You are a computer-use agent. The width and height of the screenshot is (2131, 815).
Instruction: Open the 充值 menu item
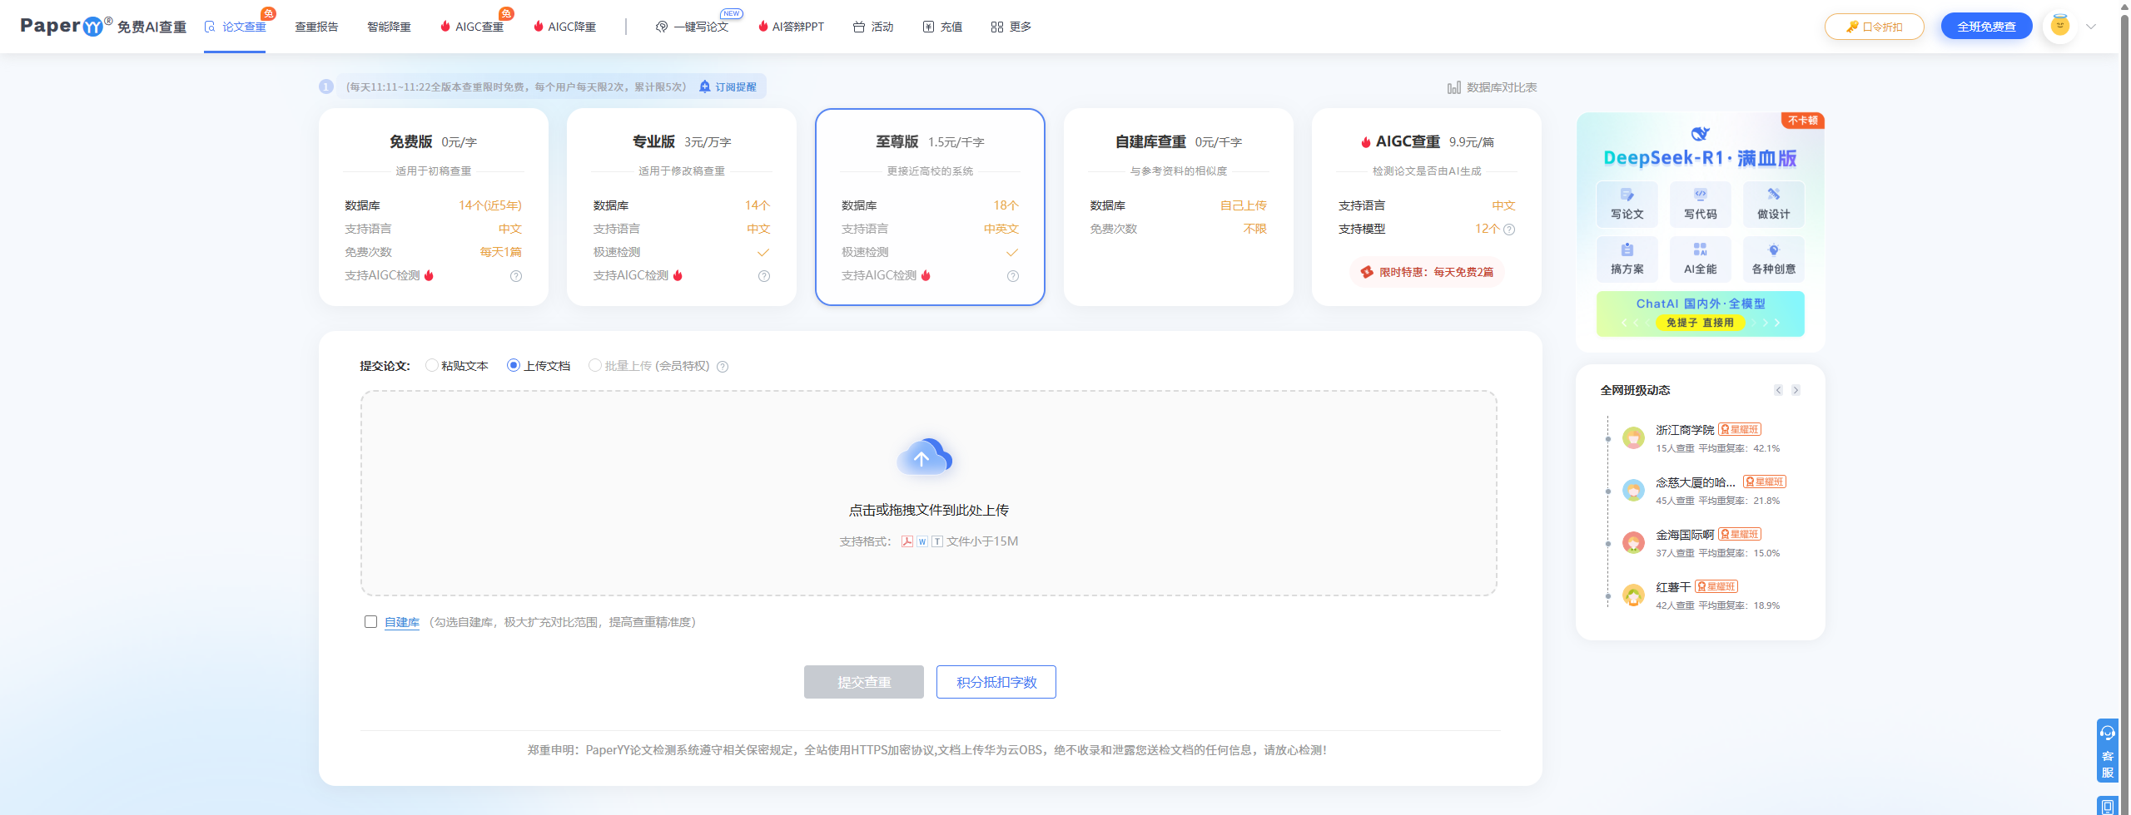pyautogui.click(x=942, y=27)
